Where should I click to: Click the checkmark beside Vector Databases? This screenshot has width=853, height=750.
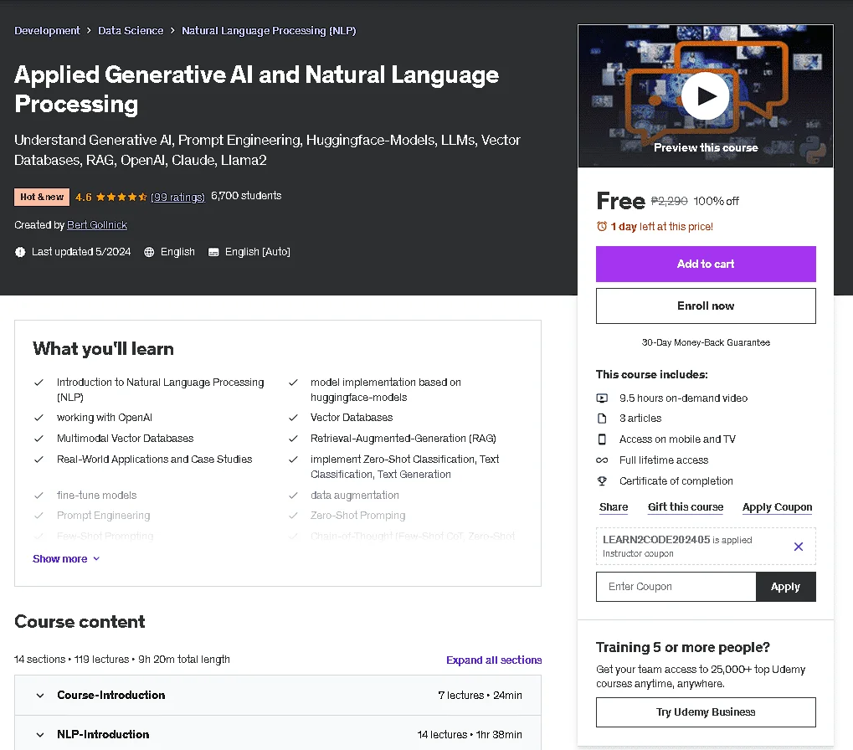[x=293, y=418]
